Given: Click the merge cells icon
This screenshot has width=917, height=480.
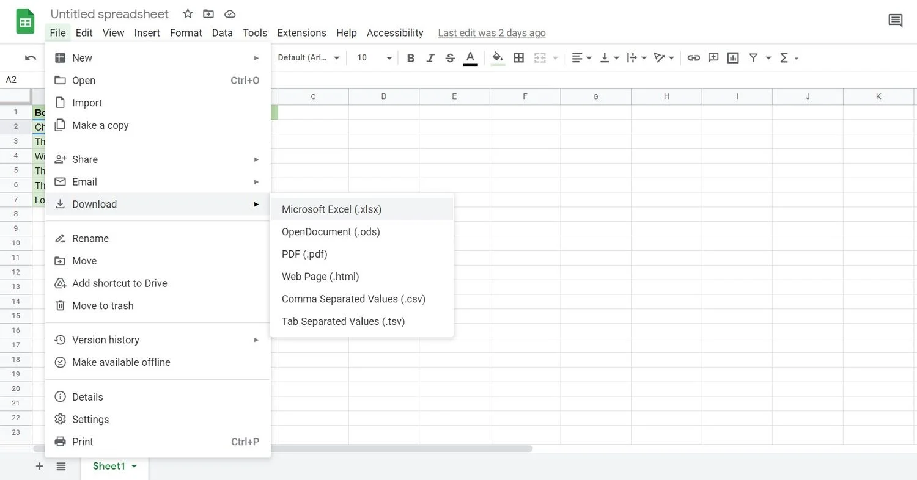Looking at the screenshot, I should click(x=540, y=58).
